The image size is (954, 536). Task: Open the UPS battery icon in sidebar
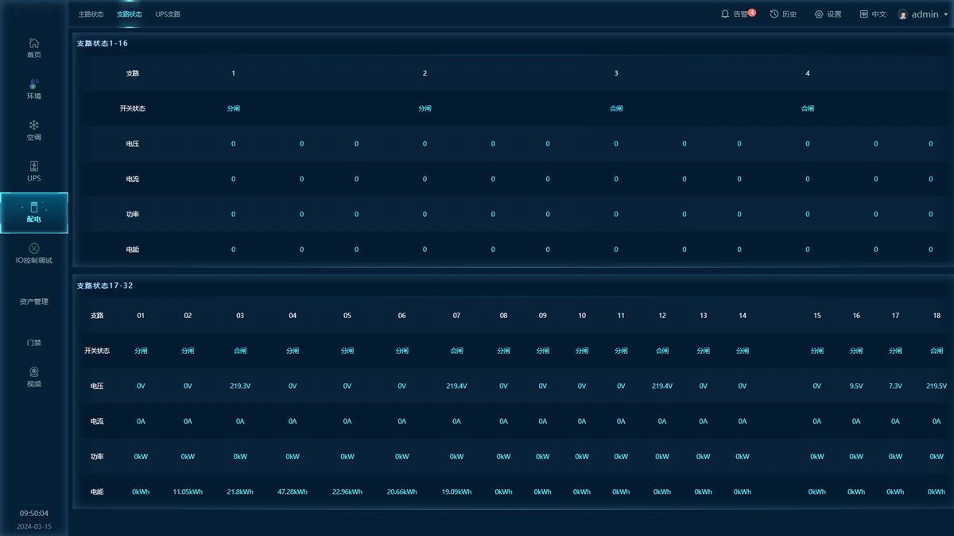pyautogui.click(x=33, y=166)
